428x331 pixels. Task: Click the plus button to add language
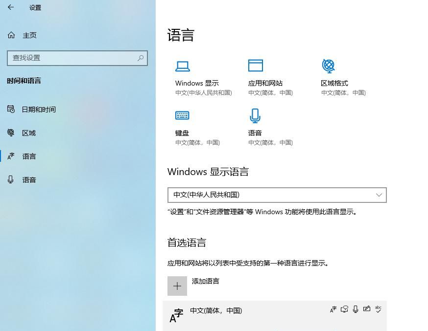pos(177,286)
